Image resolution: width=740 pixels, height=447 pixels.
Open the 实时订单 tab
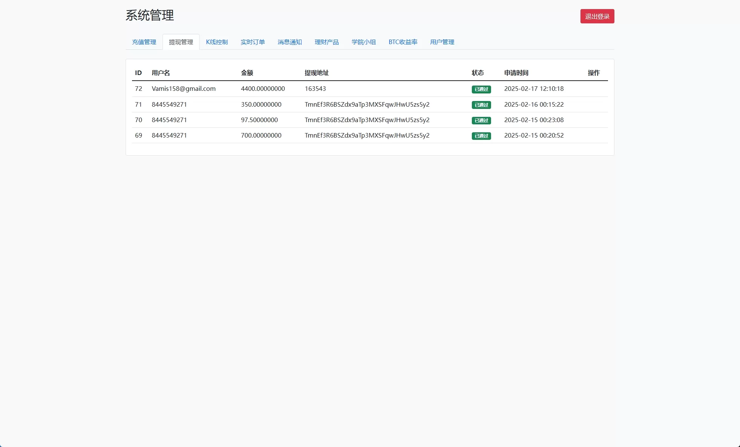click(x=253, y=42)
